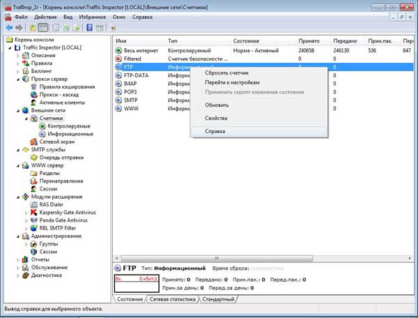Screen dimensions: 418x318
Task: Switch to the Сетевая статистика tab
Action: 173,299
